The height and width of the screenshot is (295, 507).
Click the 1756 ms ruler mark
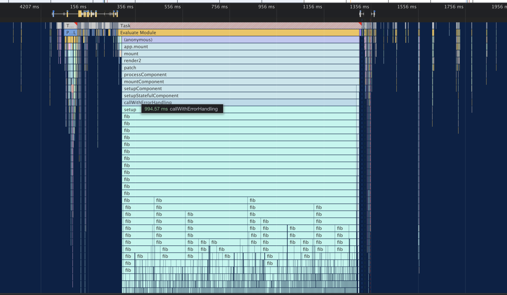[x=454, y=7]
